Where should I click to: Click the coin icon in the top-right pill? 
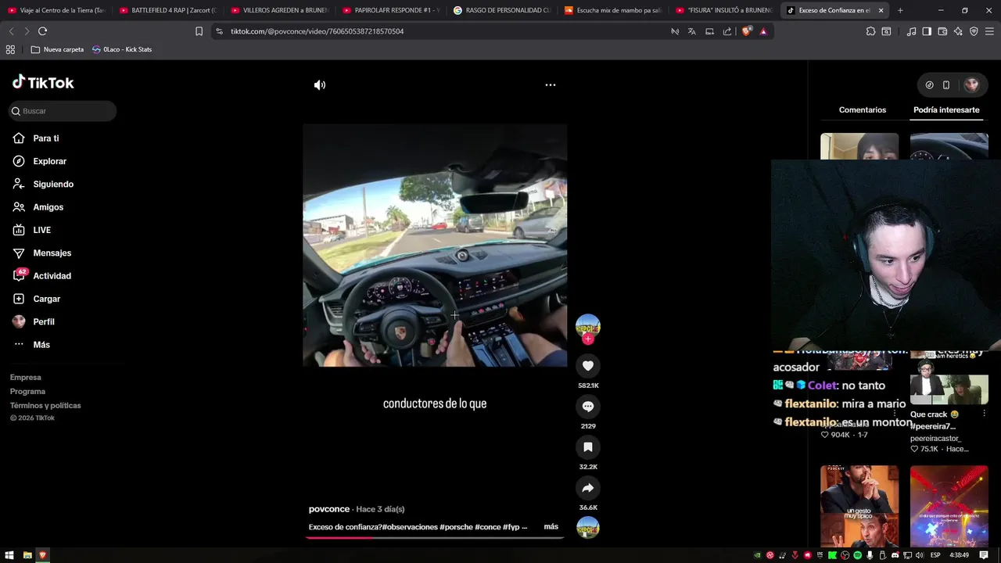[x=929, y=84]
